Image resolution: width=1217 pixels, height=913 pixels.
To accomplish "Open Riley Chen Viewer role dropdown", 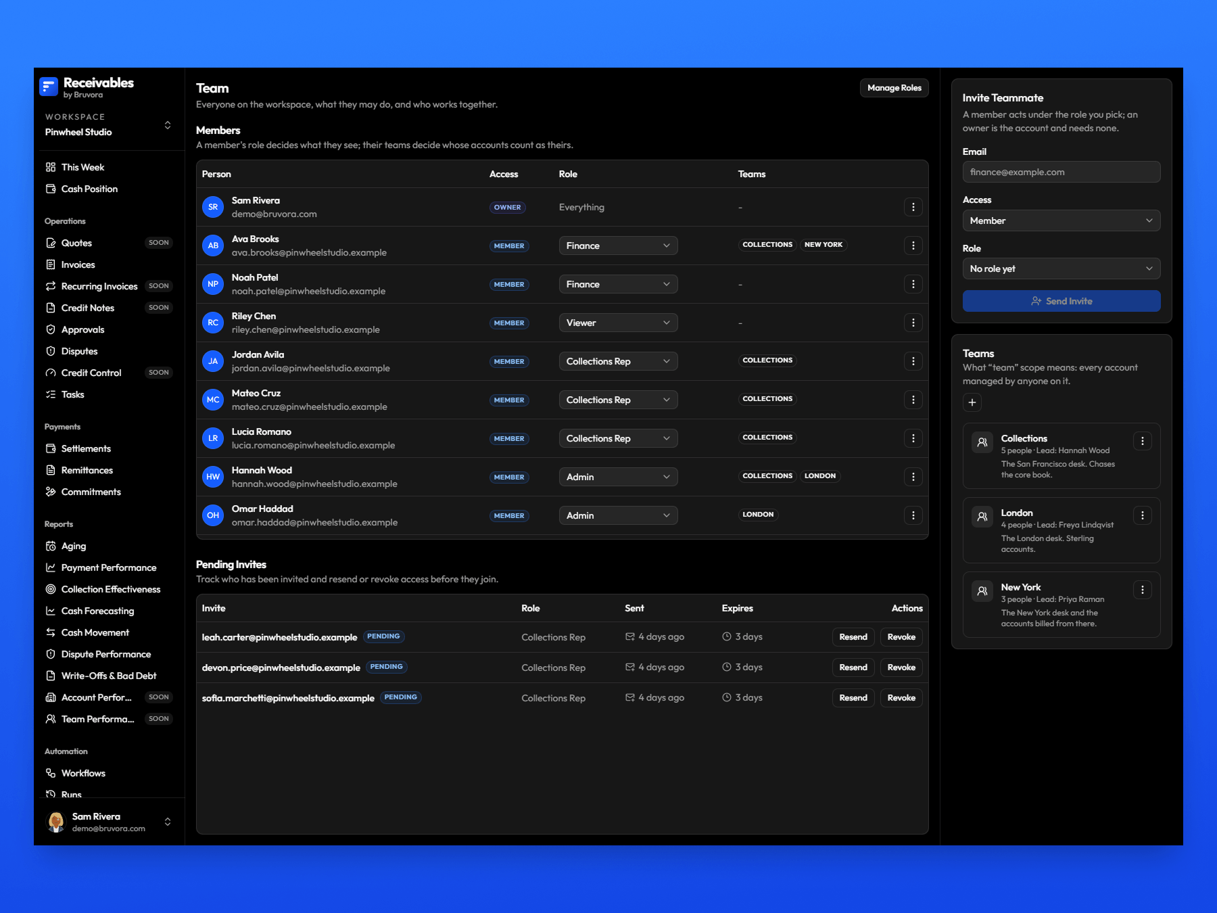I will tap(618, 323).
